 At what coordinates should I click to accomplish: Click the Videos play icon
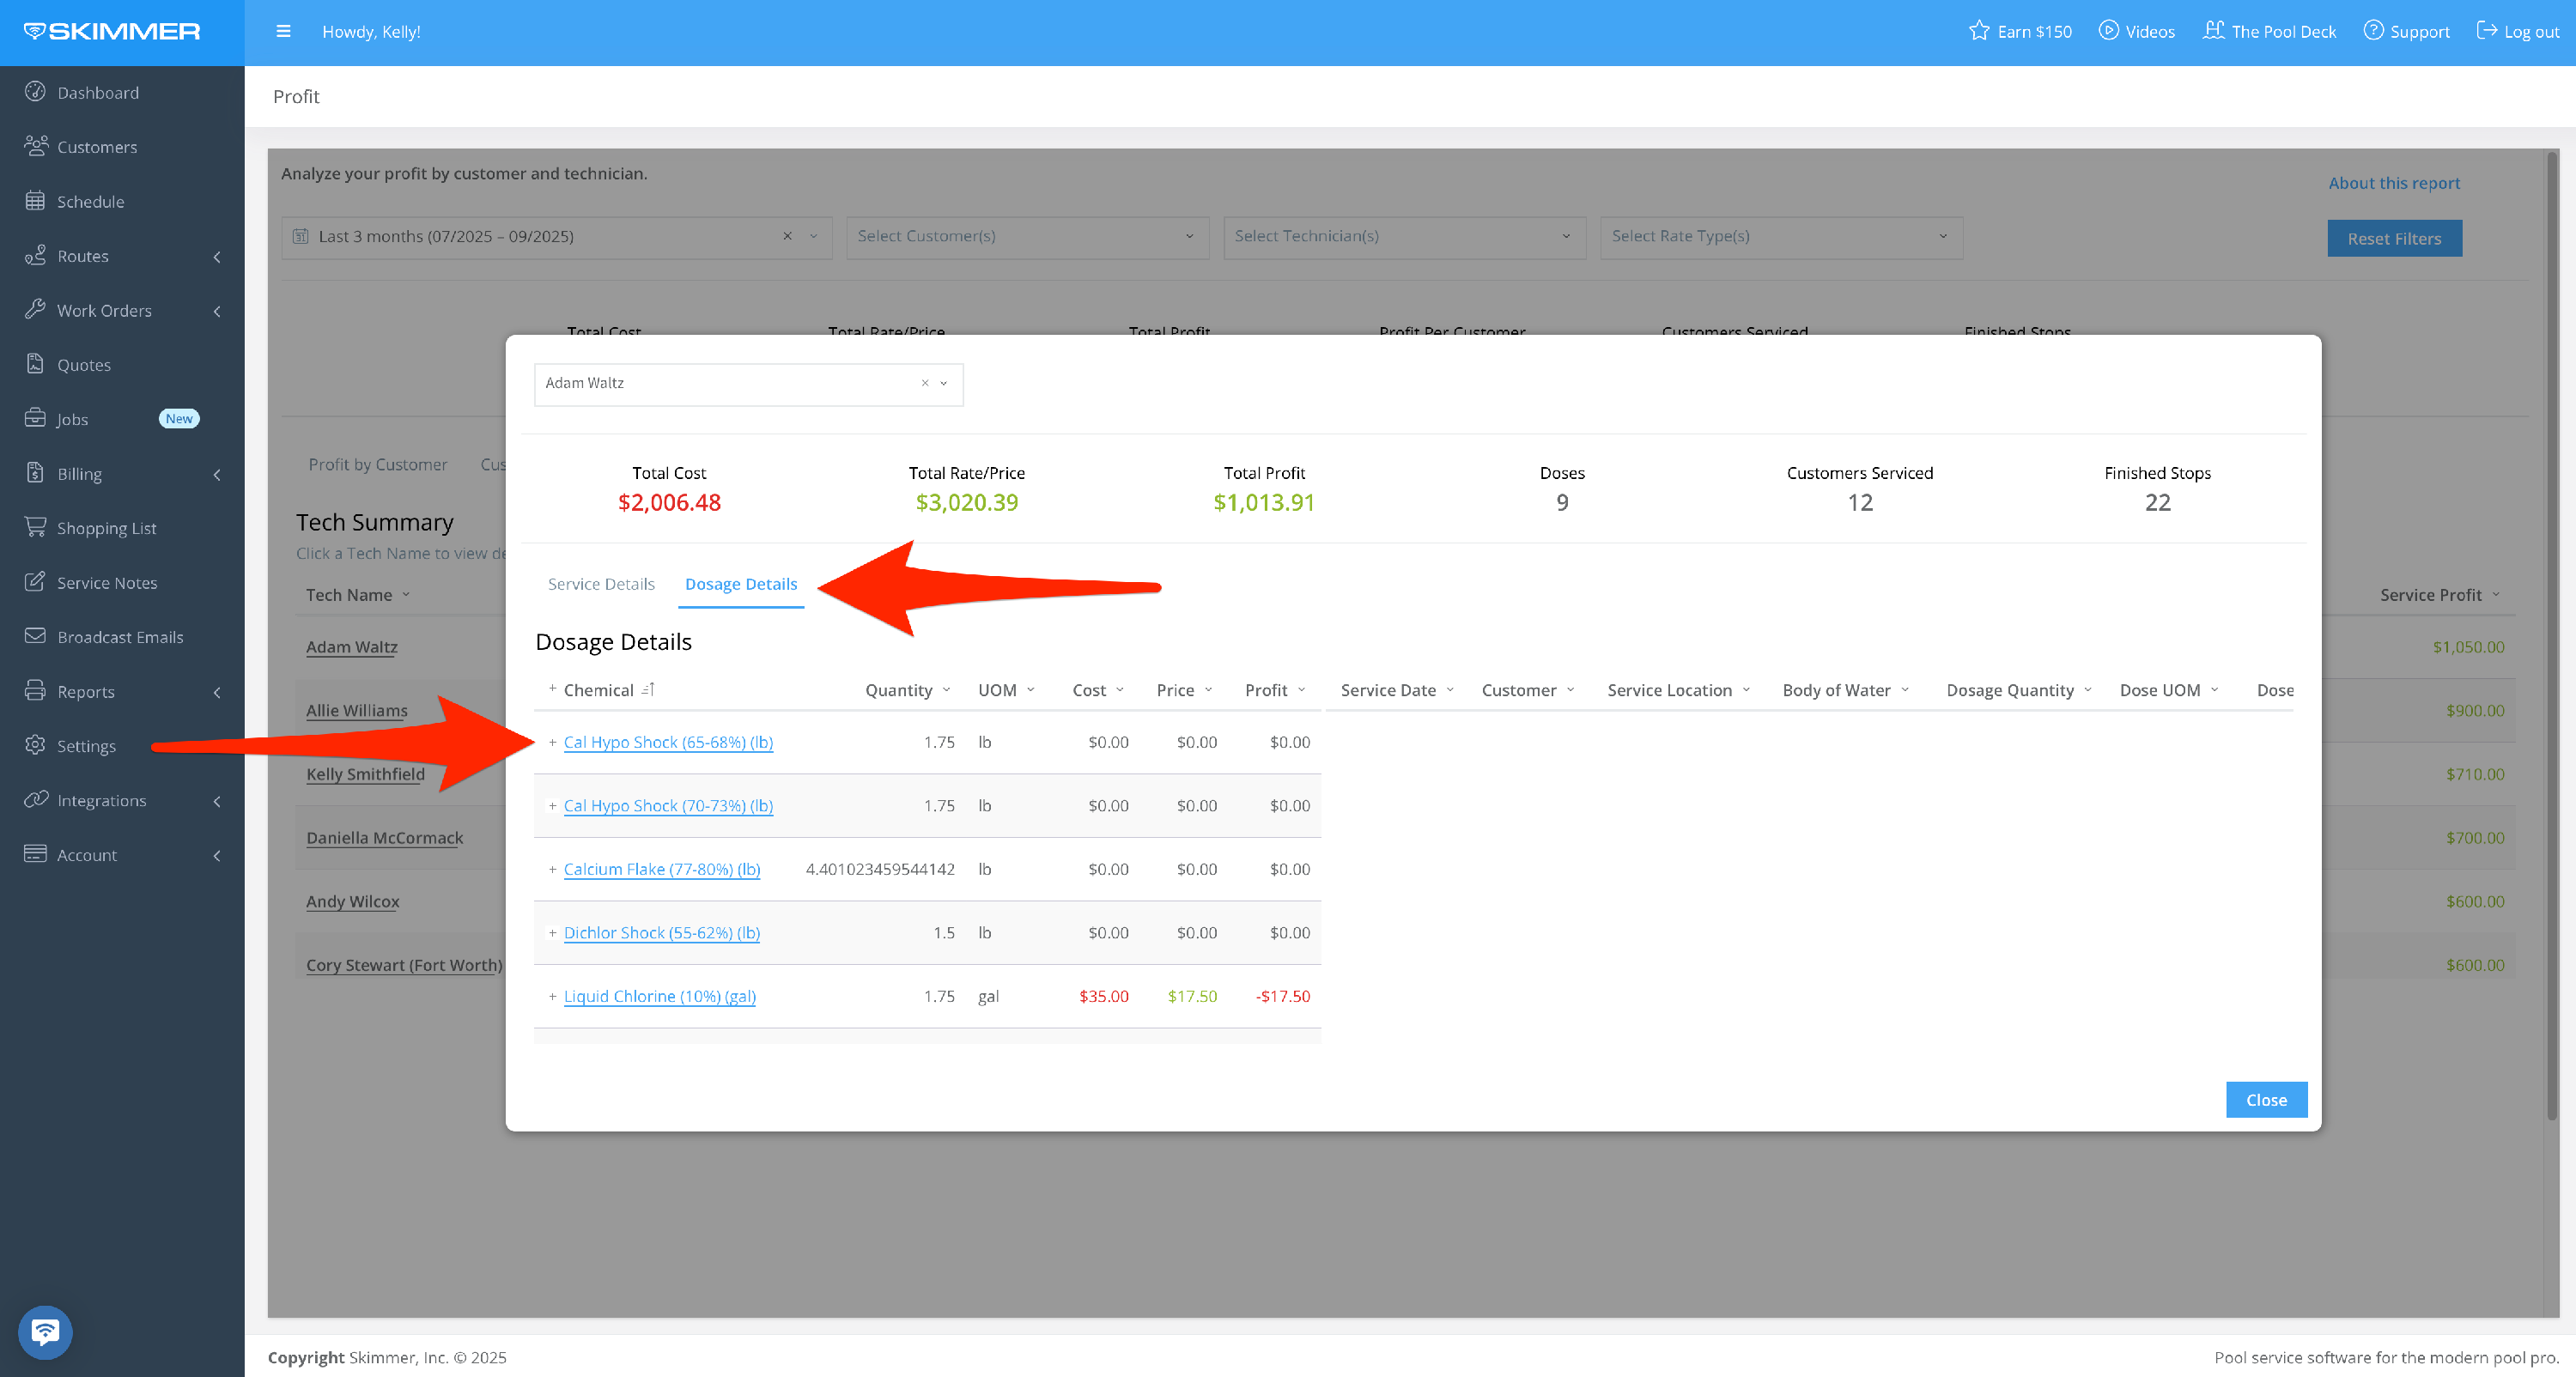point(2108,31)
